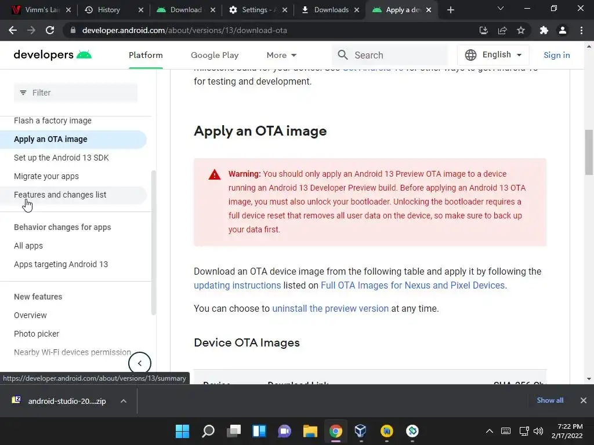Switch to the History tab
The image size is (594, 445).
click(x=108, y=10)
